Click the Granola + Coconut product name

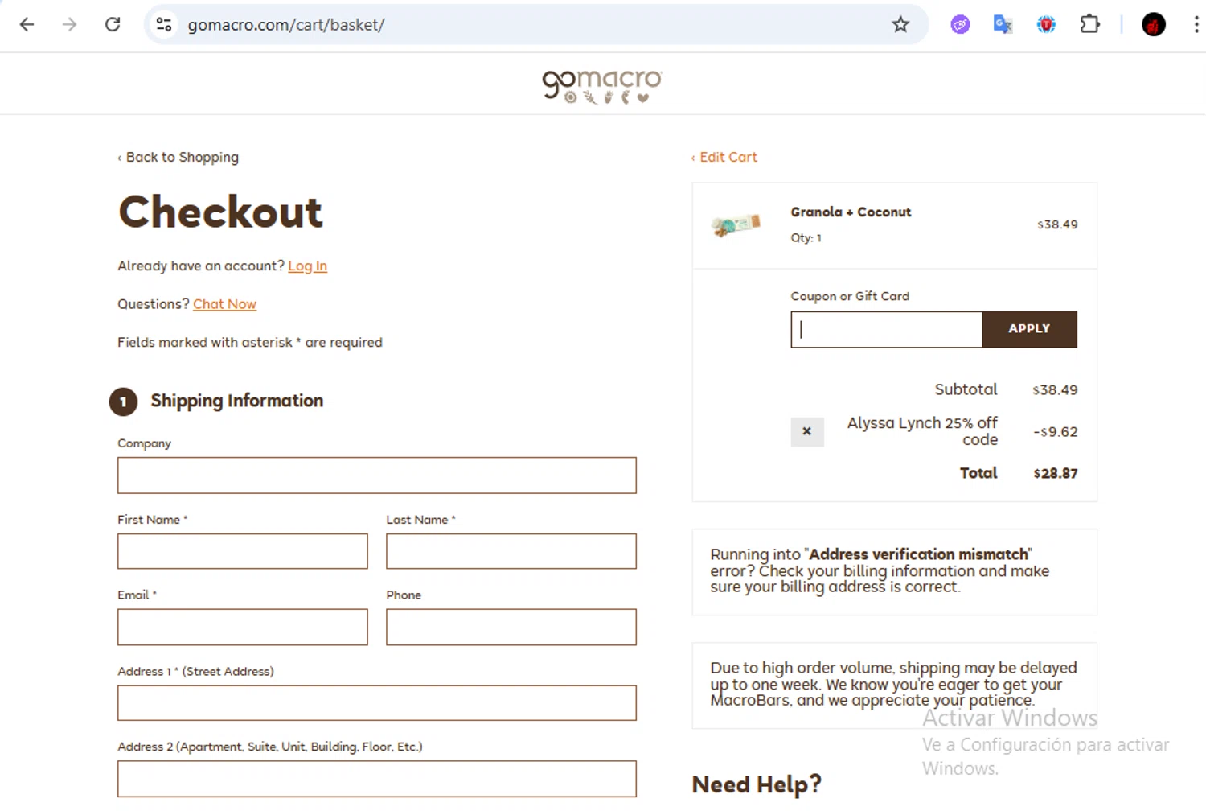(851, 212)
